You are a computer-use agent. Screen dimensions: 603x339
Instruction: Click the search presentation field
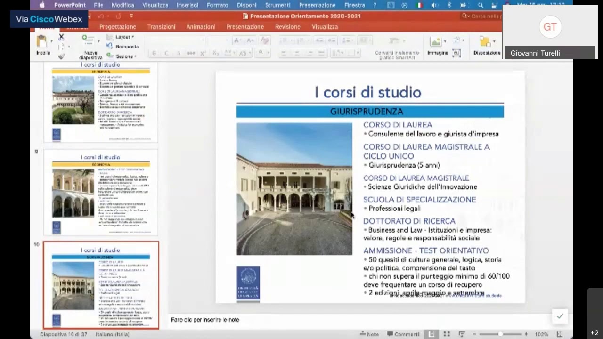tap(482, 16)
